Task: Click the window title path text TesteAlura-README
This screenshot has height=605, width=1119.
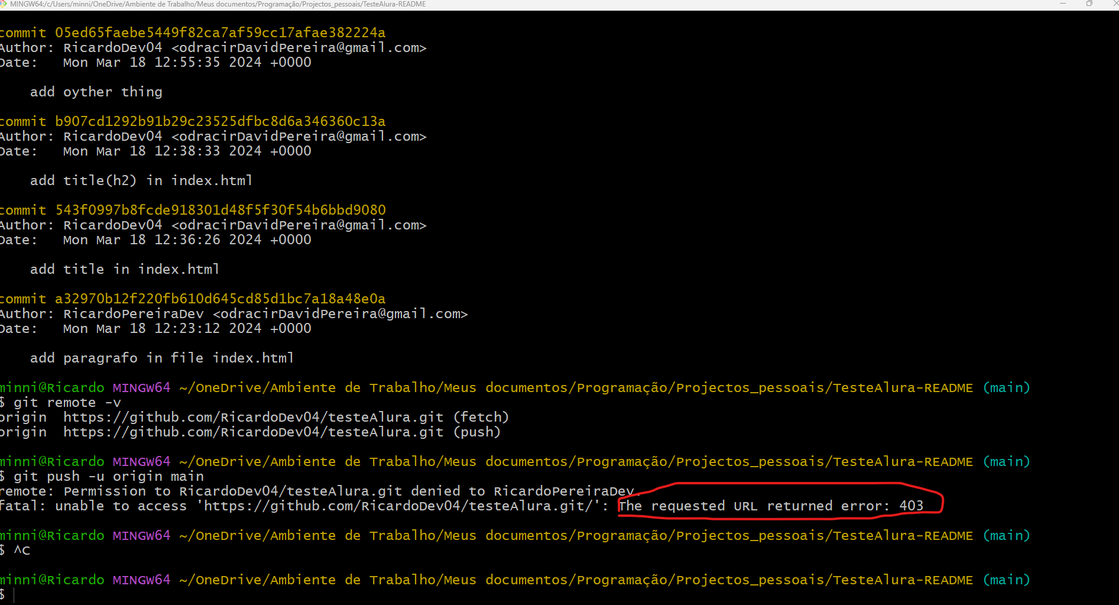Action: [x=393, y=4]
